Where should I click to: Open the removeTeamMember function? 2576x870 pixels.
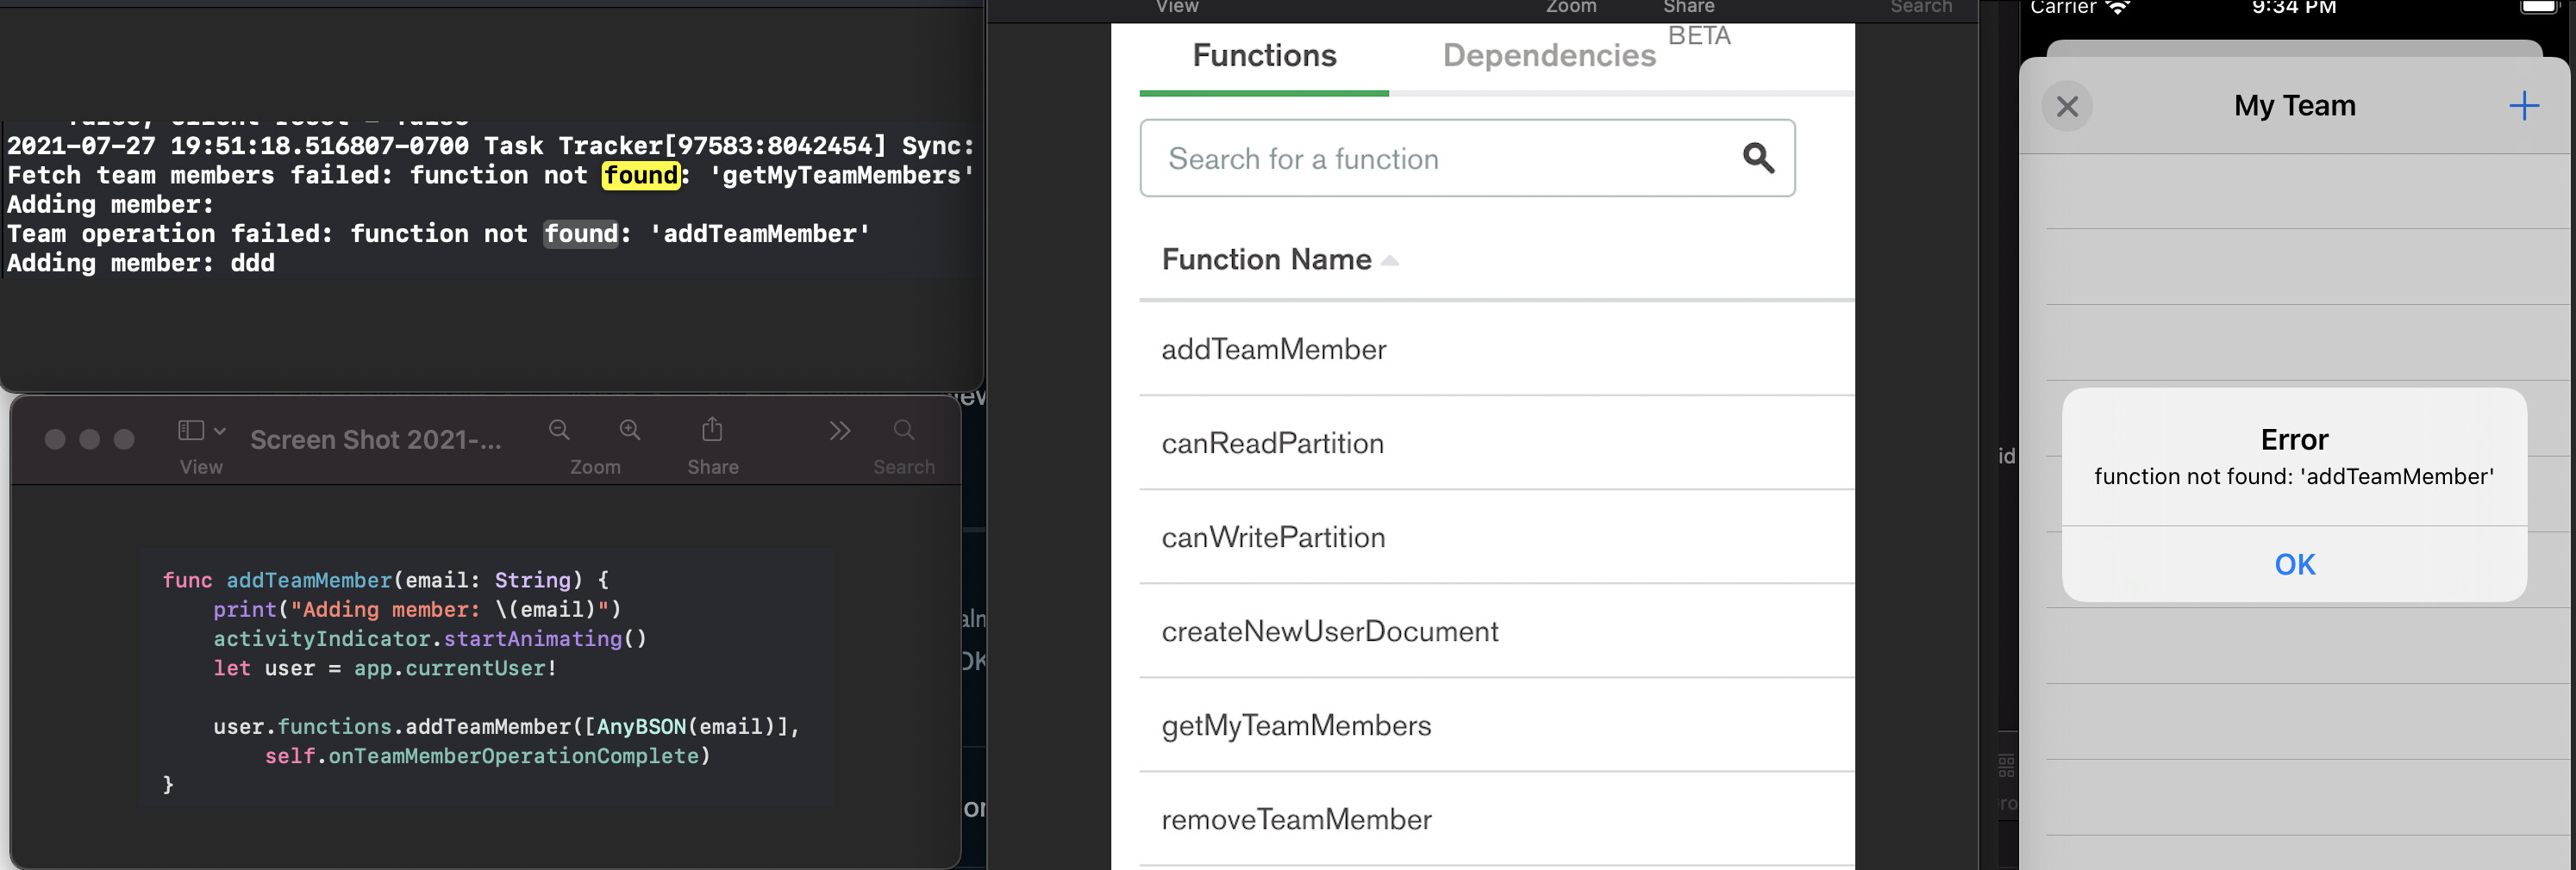(1295, 820)
